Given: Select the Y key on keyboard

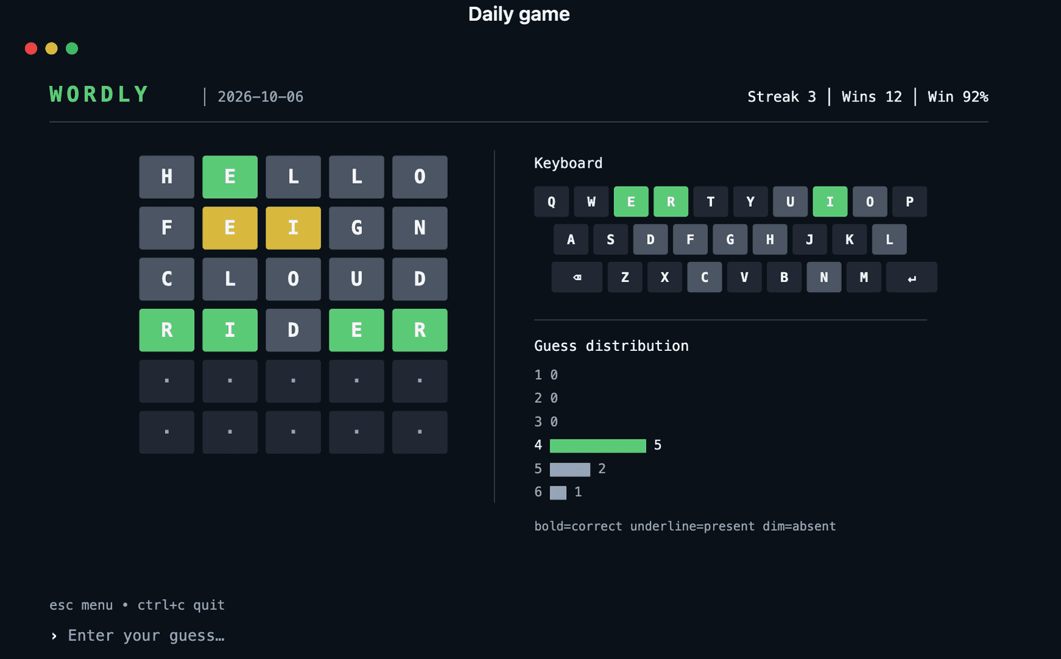Looking at the screenshot, I should click(750, 201).
